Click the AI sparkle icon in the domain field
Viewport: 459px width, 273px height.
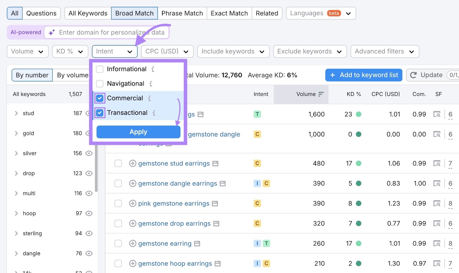[x=52, y=32]
